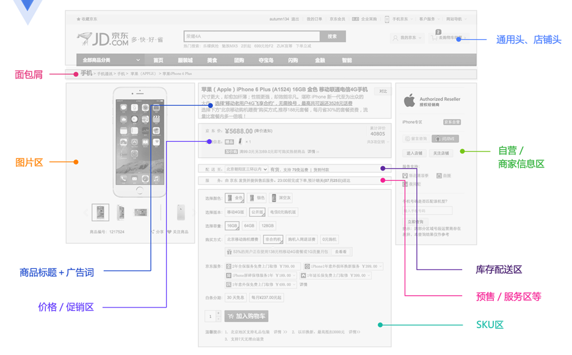Choose the 电信0元购机版 version

[283, 212]
